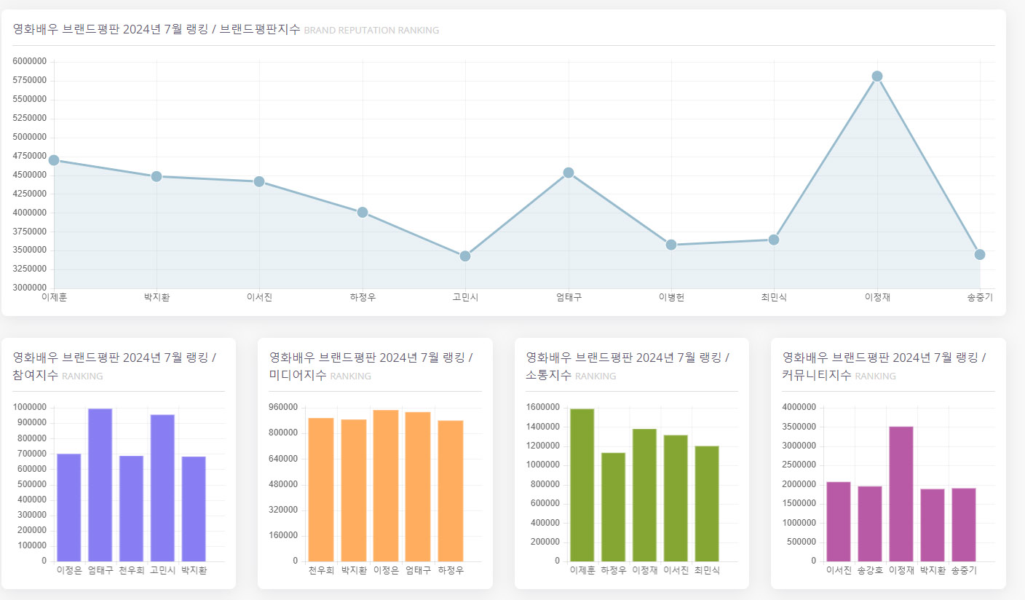Click the 이제훈 bar in the green 소통지수 chart
The image size is (1025, 600).
[x=582, y=485]
